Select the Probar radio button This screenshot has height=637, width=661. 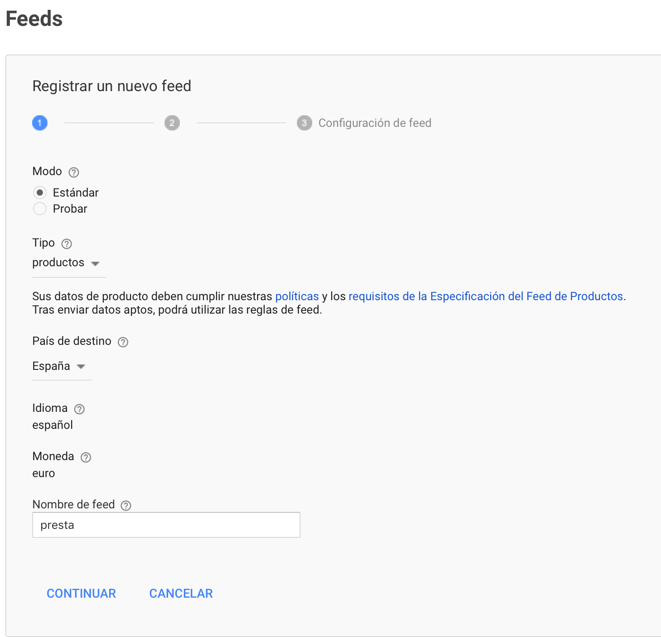(40, 209)
